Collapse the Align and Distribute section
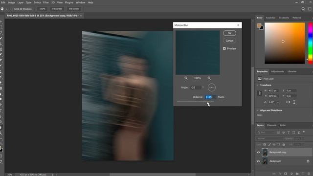Image resolution: width=313 pixels, height=176 pixels. click(258, 110)
